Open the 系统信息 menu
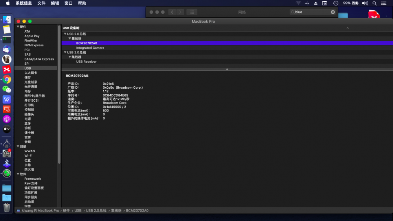Image resolution: width=393 pixels, height=221 pixels. [24, 3]
